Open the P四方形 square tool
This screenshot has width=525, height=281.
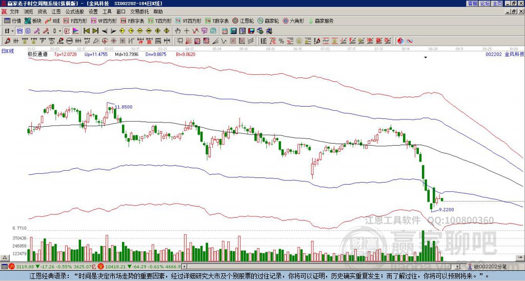coord(75,21)
